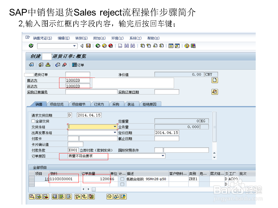Image resolution: width=278 pixels, height=208 pixels.
Task: Open the 系统(Y) menu
Action: tap(136, 38)
